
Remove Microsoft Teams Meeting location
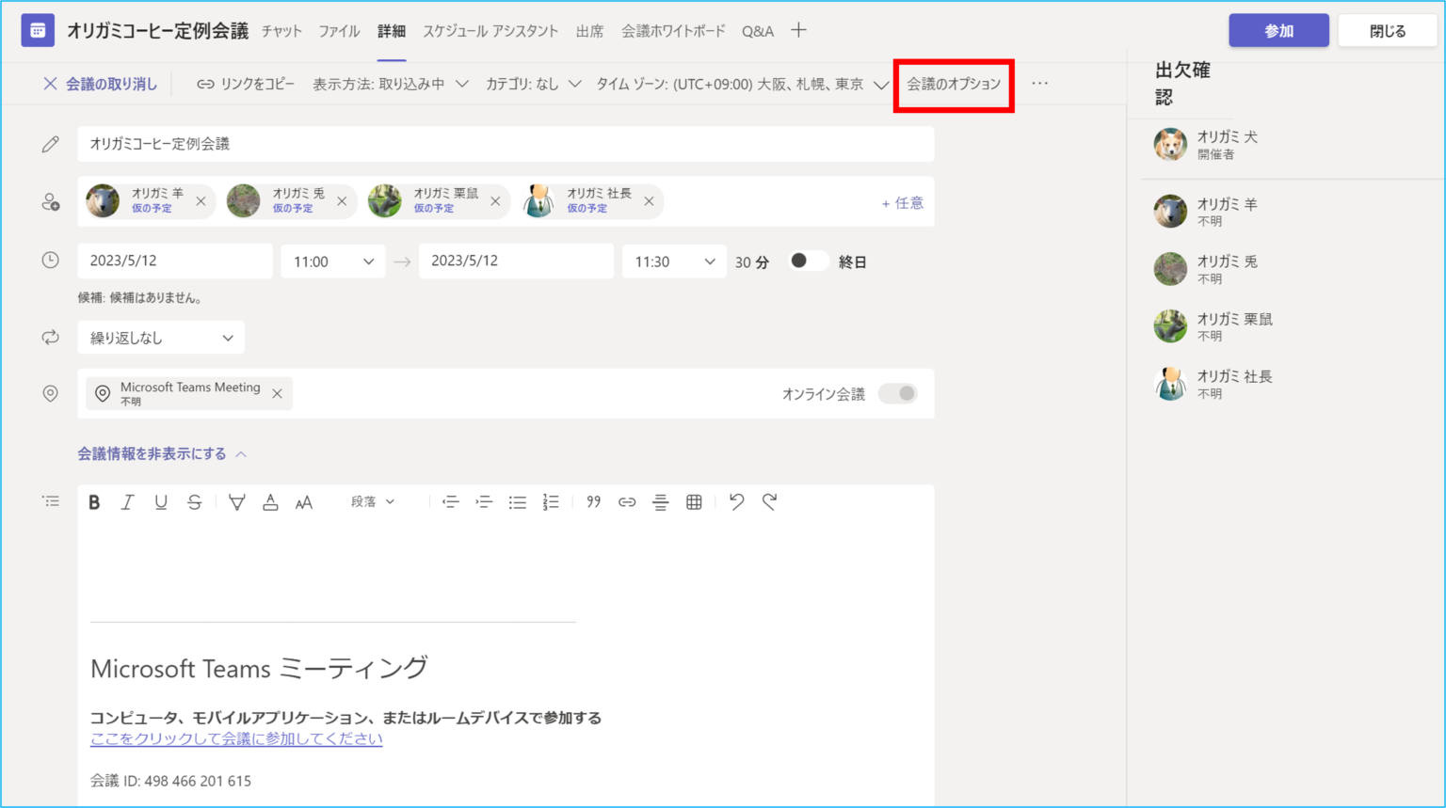pyautogui.click(x=277, y=394)
